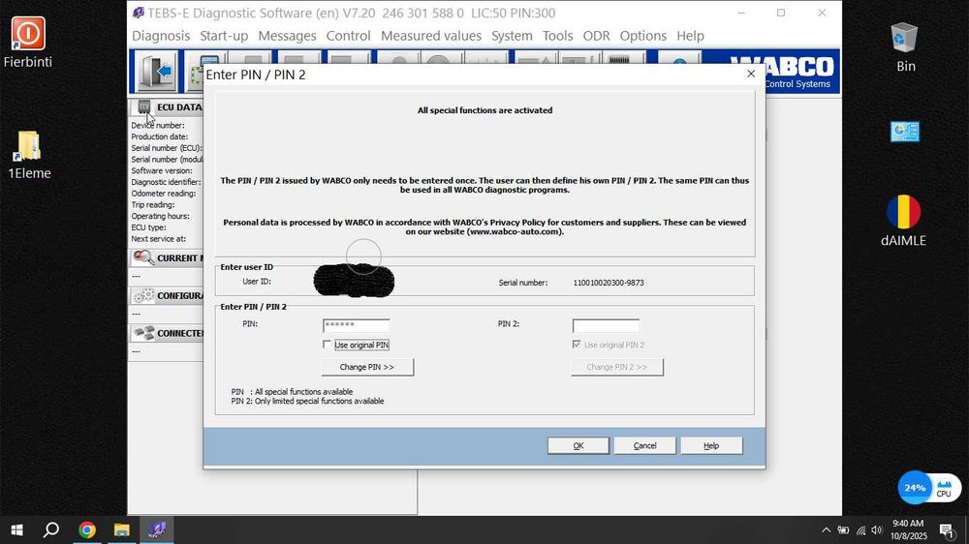Click the network tray icon
Viewport: 969px width, 544px height.
860,530
